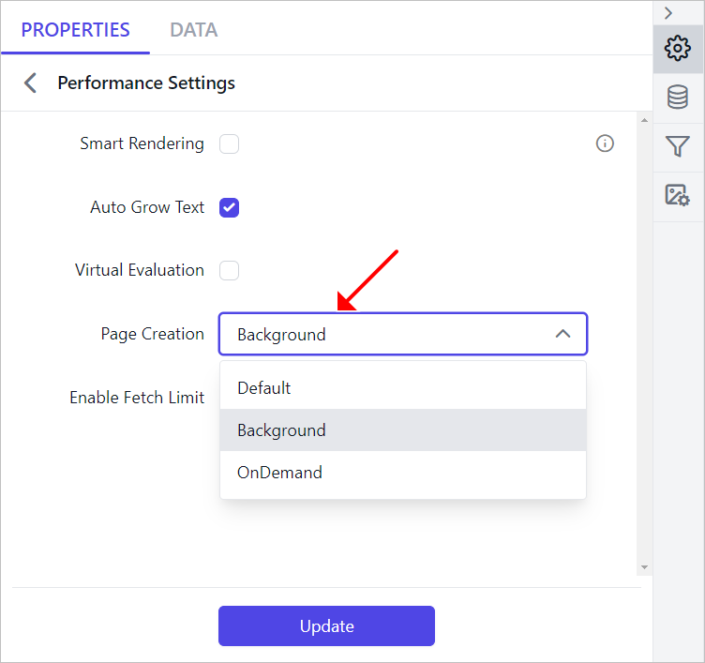Switch to the DATA tab

[194, 30]
